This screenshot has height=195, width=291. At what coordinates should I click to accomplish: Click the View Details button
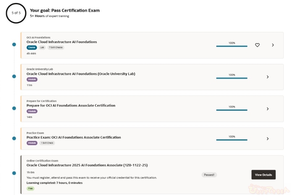coord(263,175)
